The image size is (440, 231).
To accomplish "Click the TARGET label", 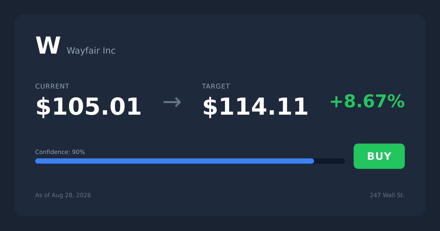I will tap(216, 86).
